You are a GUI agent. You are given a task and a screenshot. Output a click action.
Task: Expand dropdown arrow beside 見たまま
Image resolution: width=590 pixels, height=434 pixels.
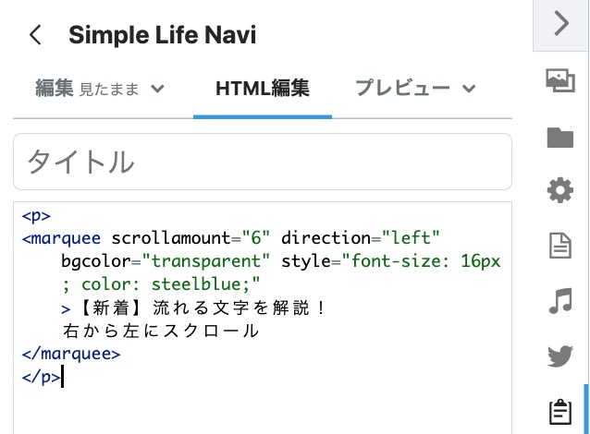[157, 89]
